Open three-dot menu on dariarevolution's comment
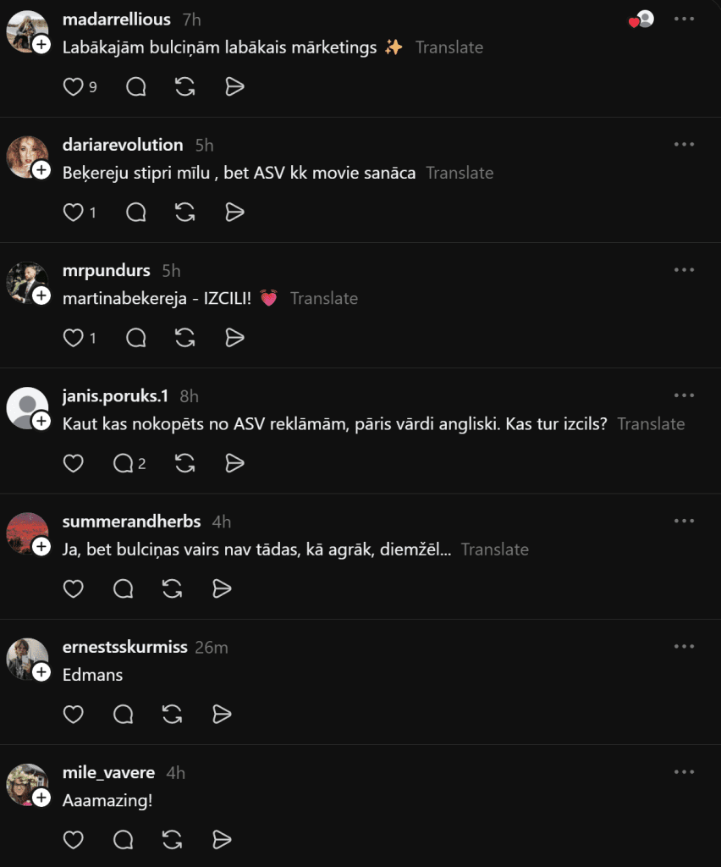This screenshot has width=721, height=867. 684,144
